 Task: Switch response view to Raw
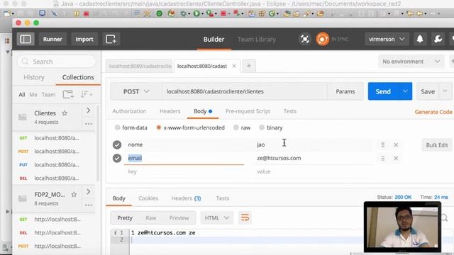point(150,218)
